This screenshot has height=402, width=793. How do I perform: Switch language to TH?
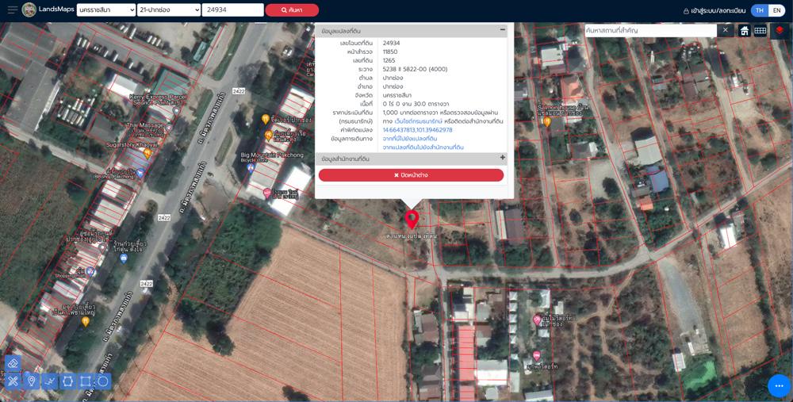pyautogui.click(x=760, y=10)
